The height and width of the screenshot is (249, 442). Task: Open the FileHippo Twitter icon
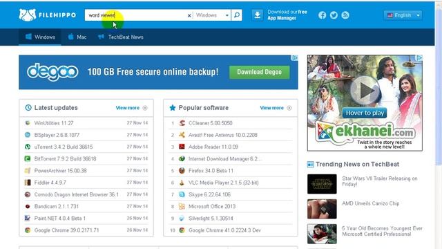pos(334,15)
